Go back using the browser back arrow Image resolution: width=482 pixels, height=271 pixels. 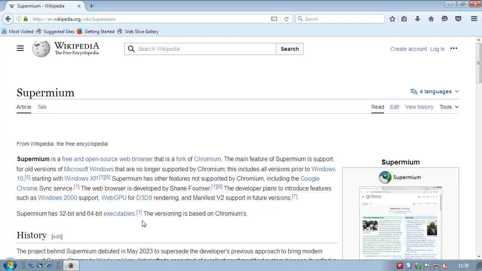[8, 19]
